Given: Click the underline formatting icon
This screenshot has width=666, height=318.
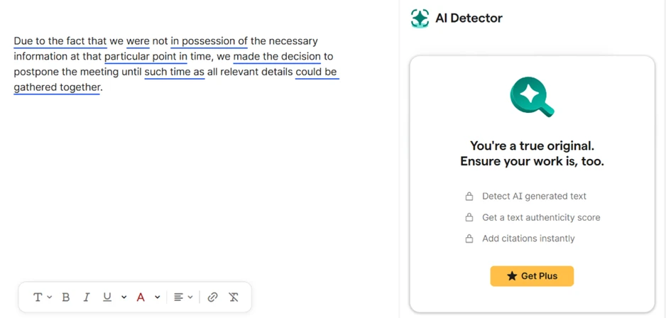Looking at the screenshot, I should 107,297.
